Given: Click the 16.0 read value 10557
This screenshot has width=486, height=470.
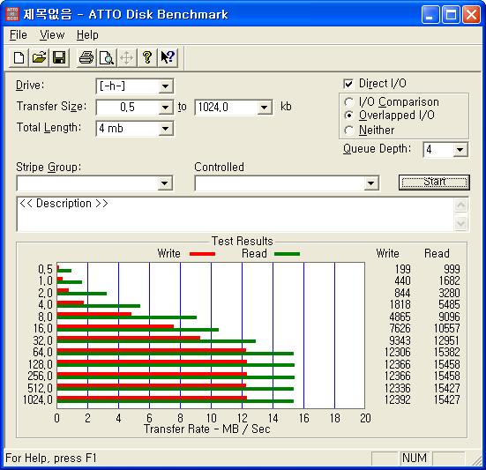Looking at the screenshot, I should (x=447, y=328).
